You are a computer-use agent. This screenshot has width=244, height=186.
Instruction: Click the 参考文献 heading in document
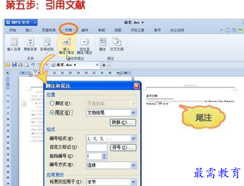tap(152, 96)
